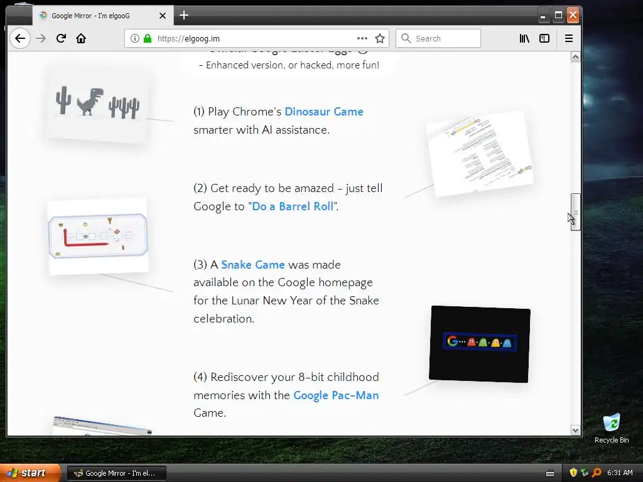The width and height of the screenshot is (643, 482).
Task: Click the page scrollbar down arrow
Action: pos(575,431)
